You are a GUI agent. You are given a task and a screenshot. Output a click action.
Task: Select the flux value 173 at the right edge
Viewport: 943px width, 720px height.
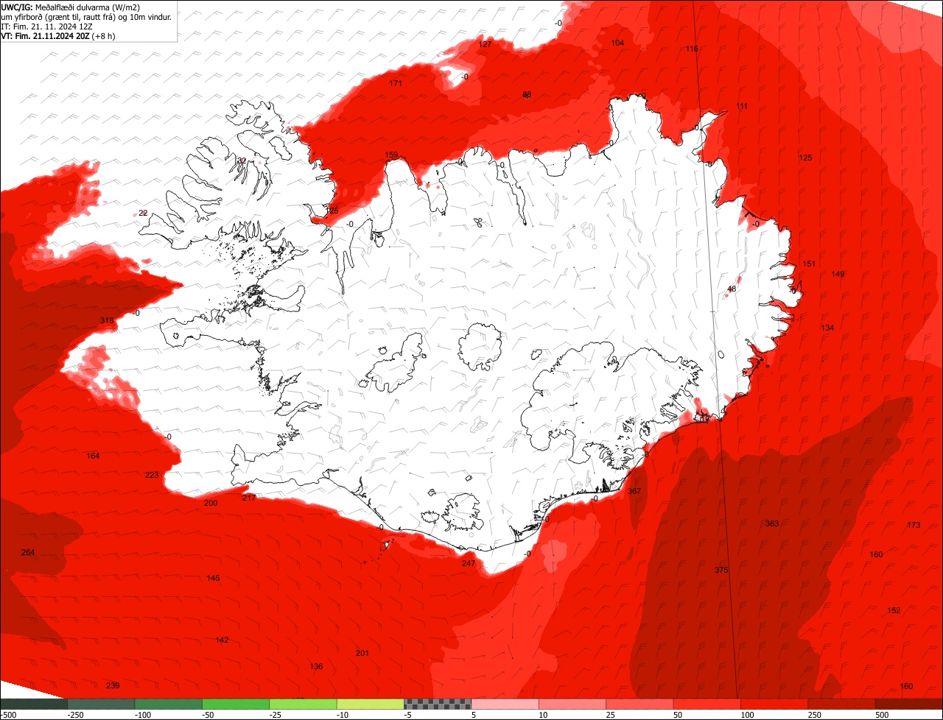pyautogui.click(x=914, y=525)
